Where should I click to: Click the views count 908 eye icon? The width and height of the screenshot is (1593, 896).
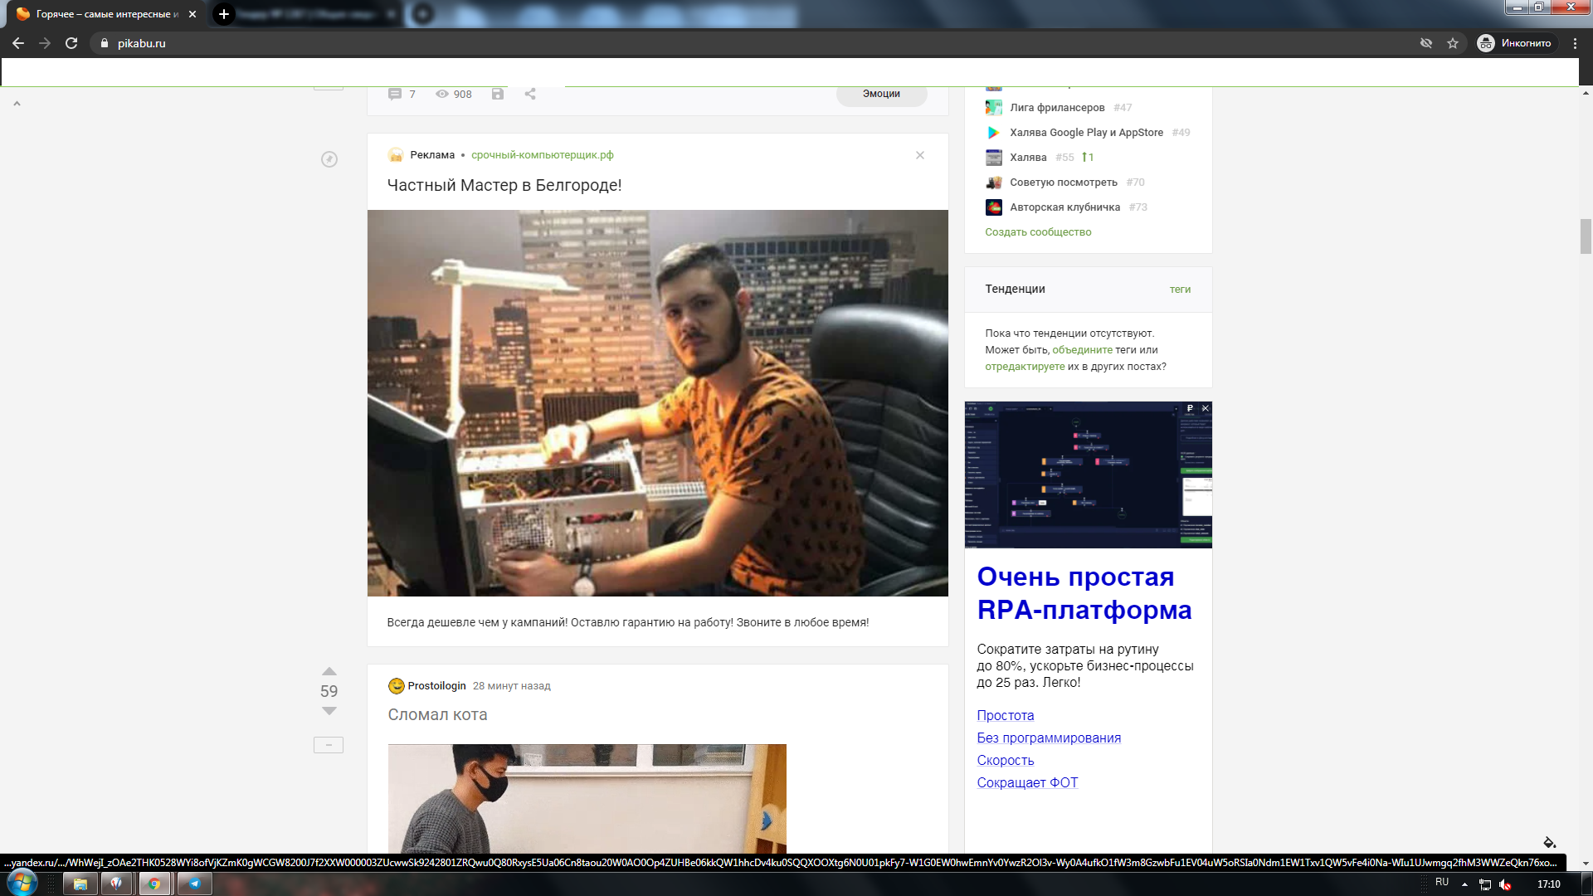click(x=442, y=94)
